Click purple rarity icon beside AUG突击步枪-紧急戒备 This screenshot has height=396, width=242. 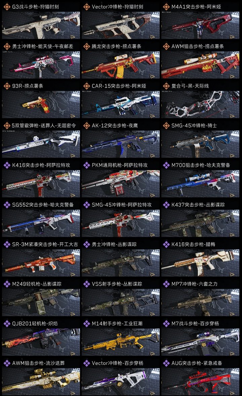pos(166,363)
